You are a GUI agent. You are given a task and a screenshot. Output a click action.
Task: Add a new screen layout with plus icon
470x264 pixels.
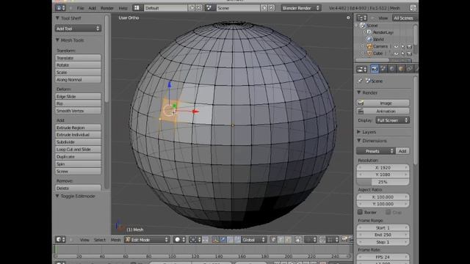point(192,8)
